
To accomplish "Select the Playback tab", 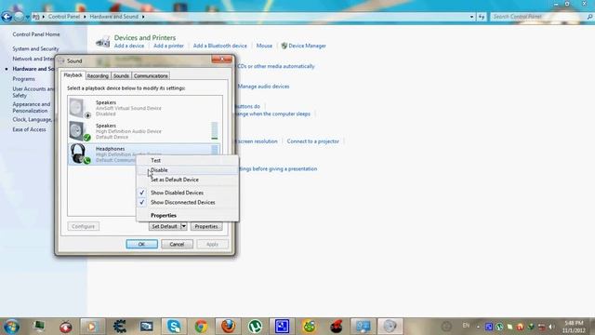I will tap(73, 75).
